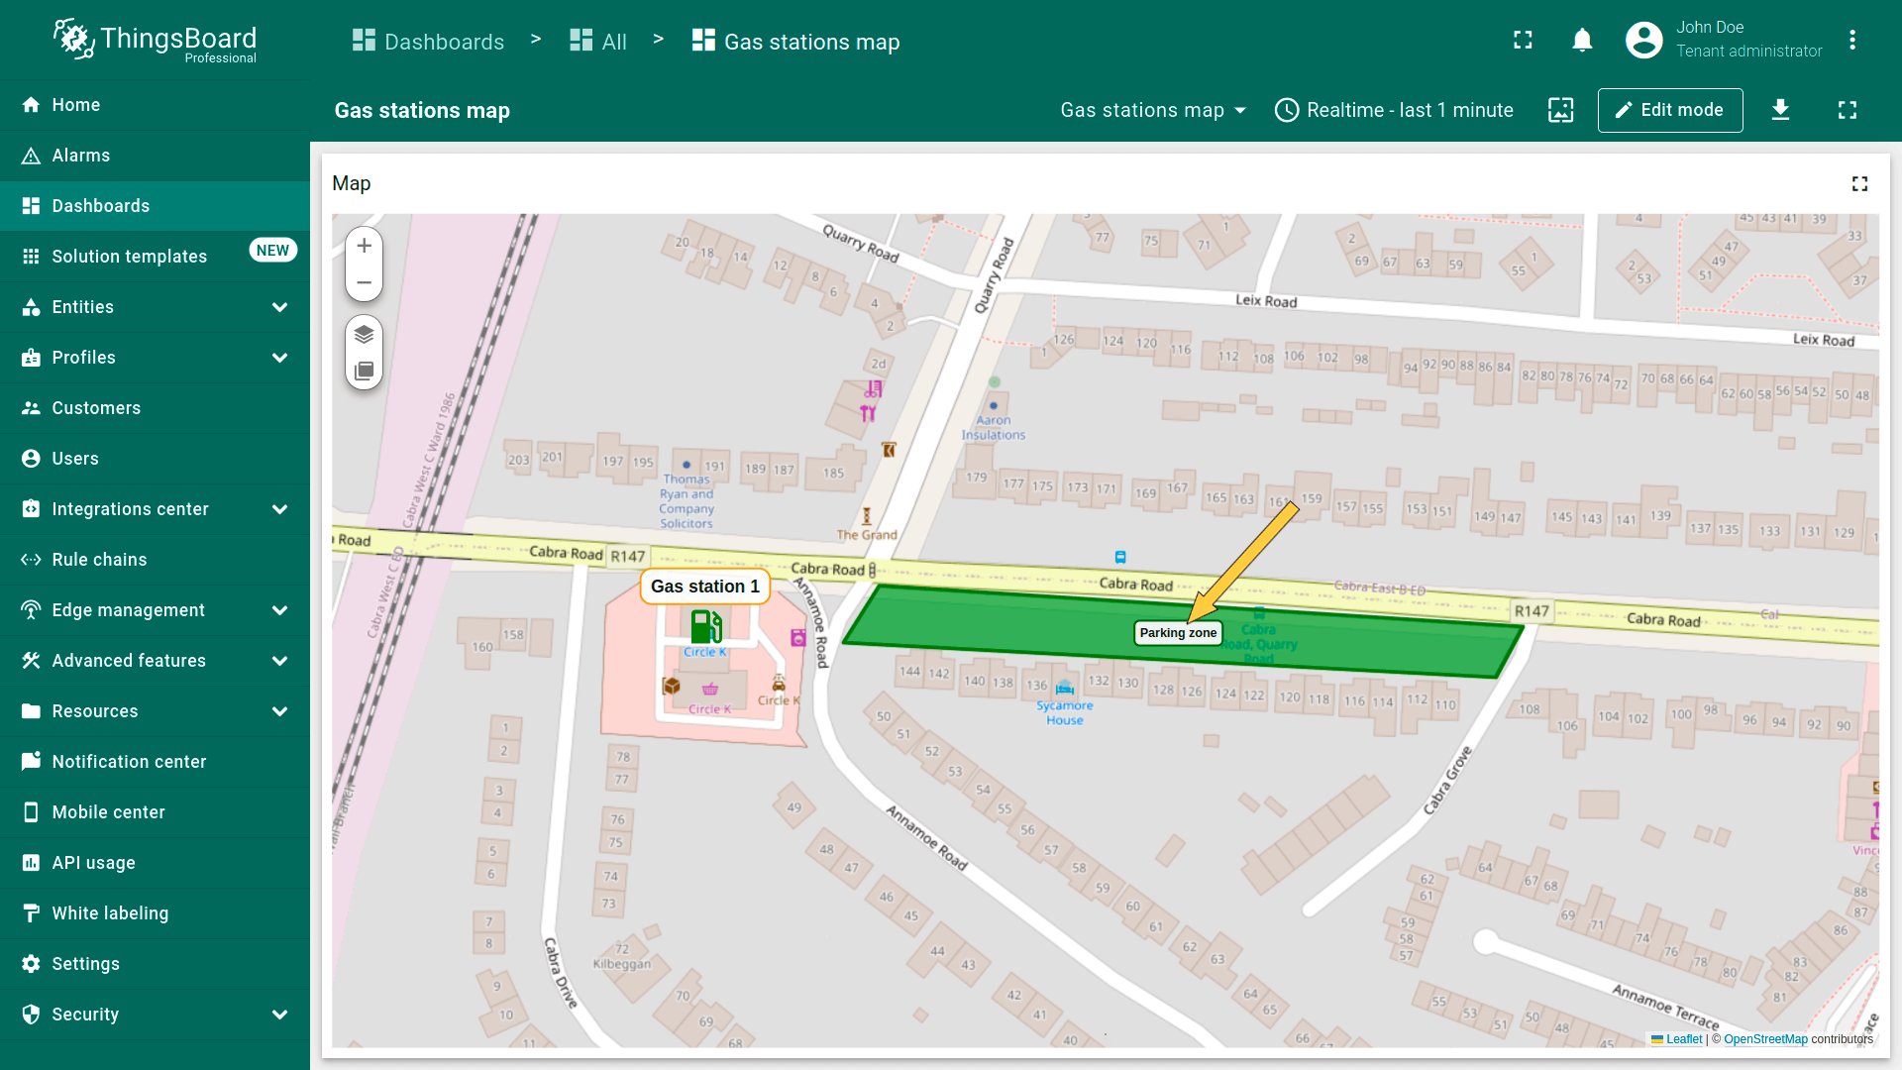Open the map layers control
Viewport: 1902px width, 1070px height.
tap(364, 334)
